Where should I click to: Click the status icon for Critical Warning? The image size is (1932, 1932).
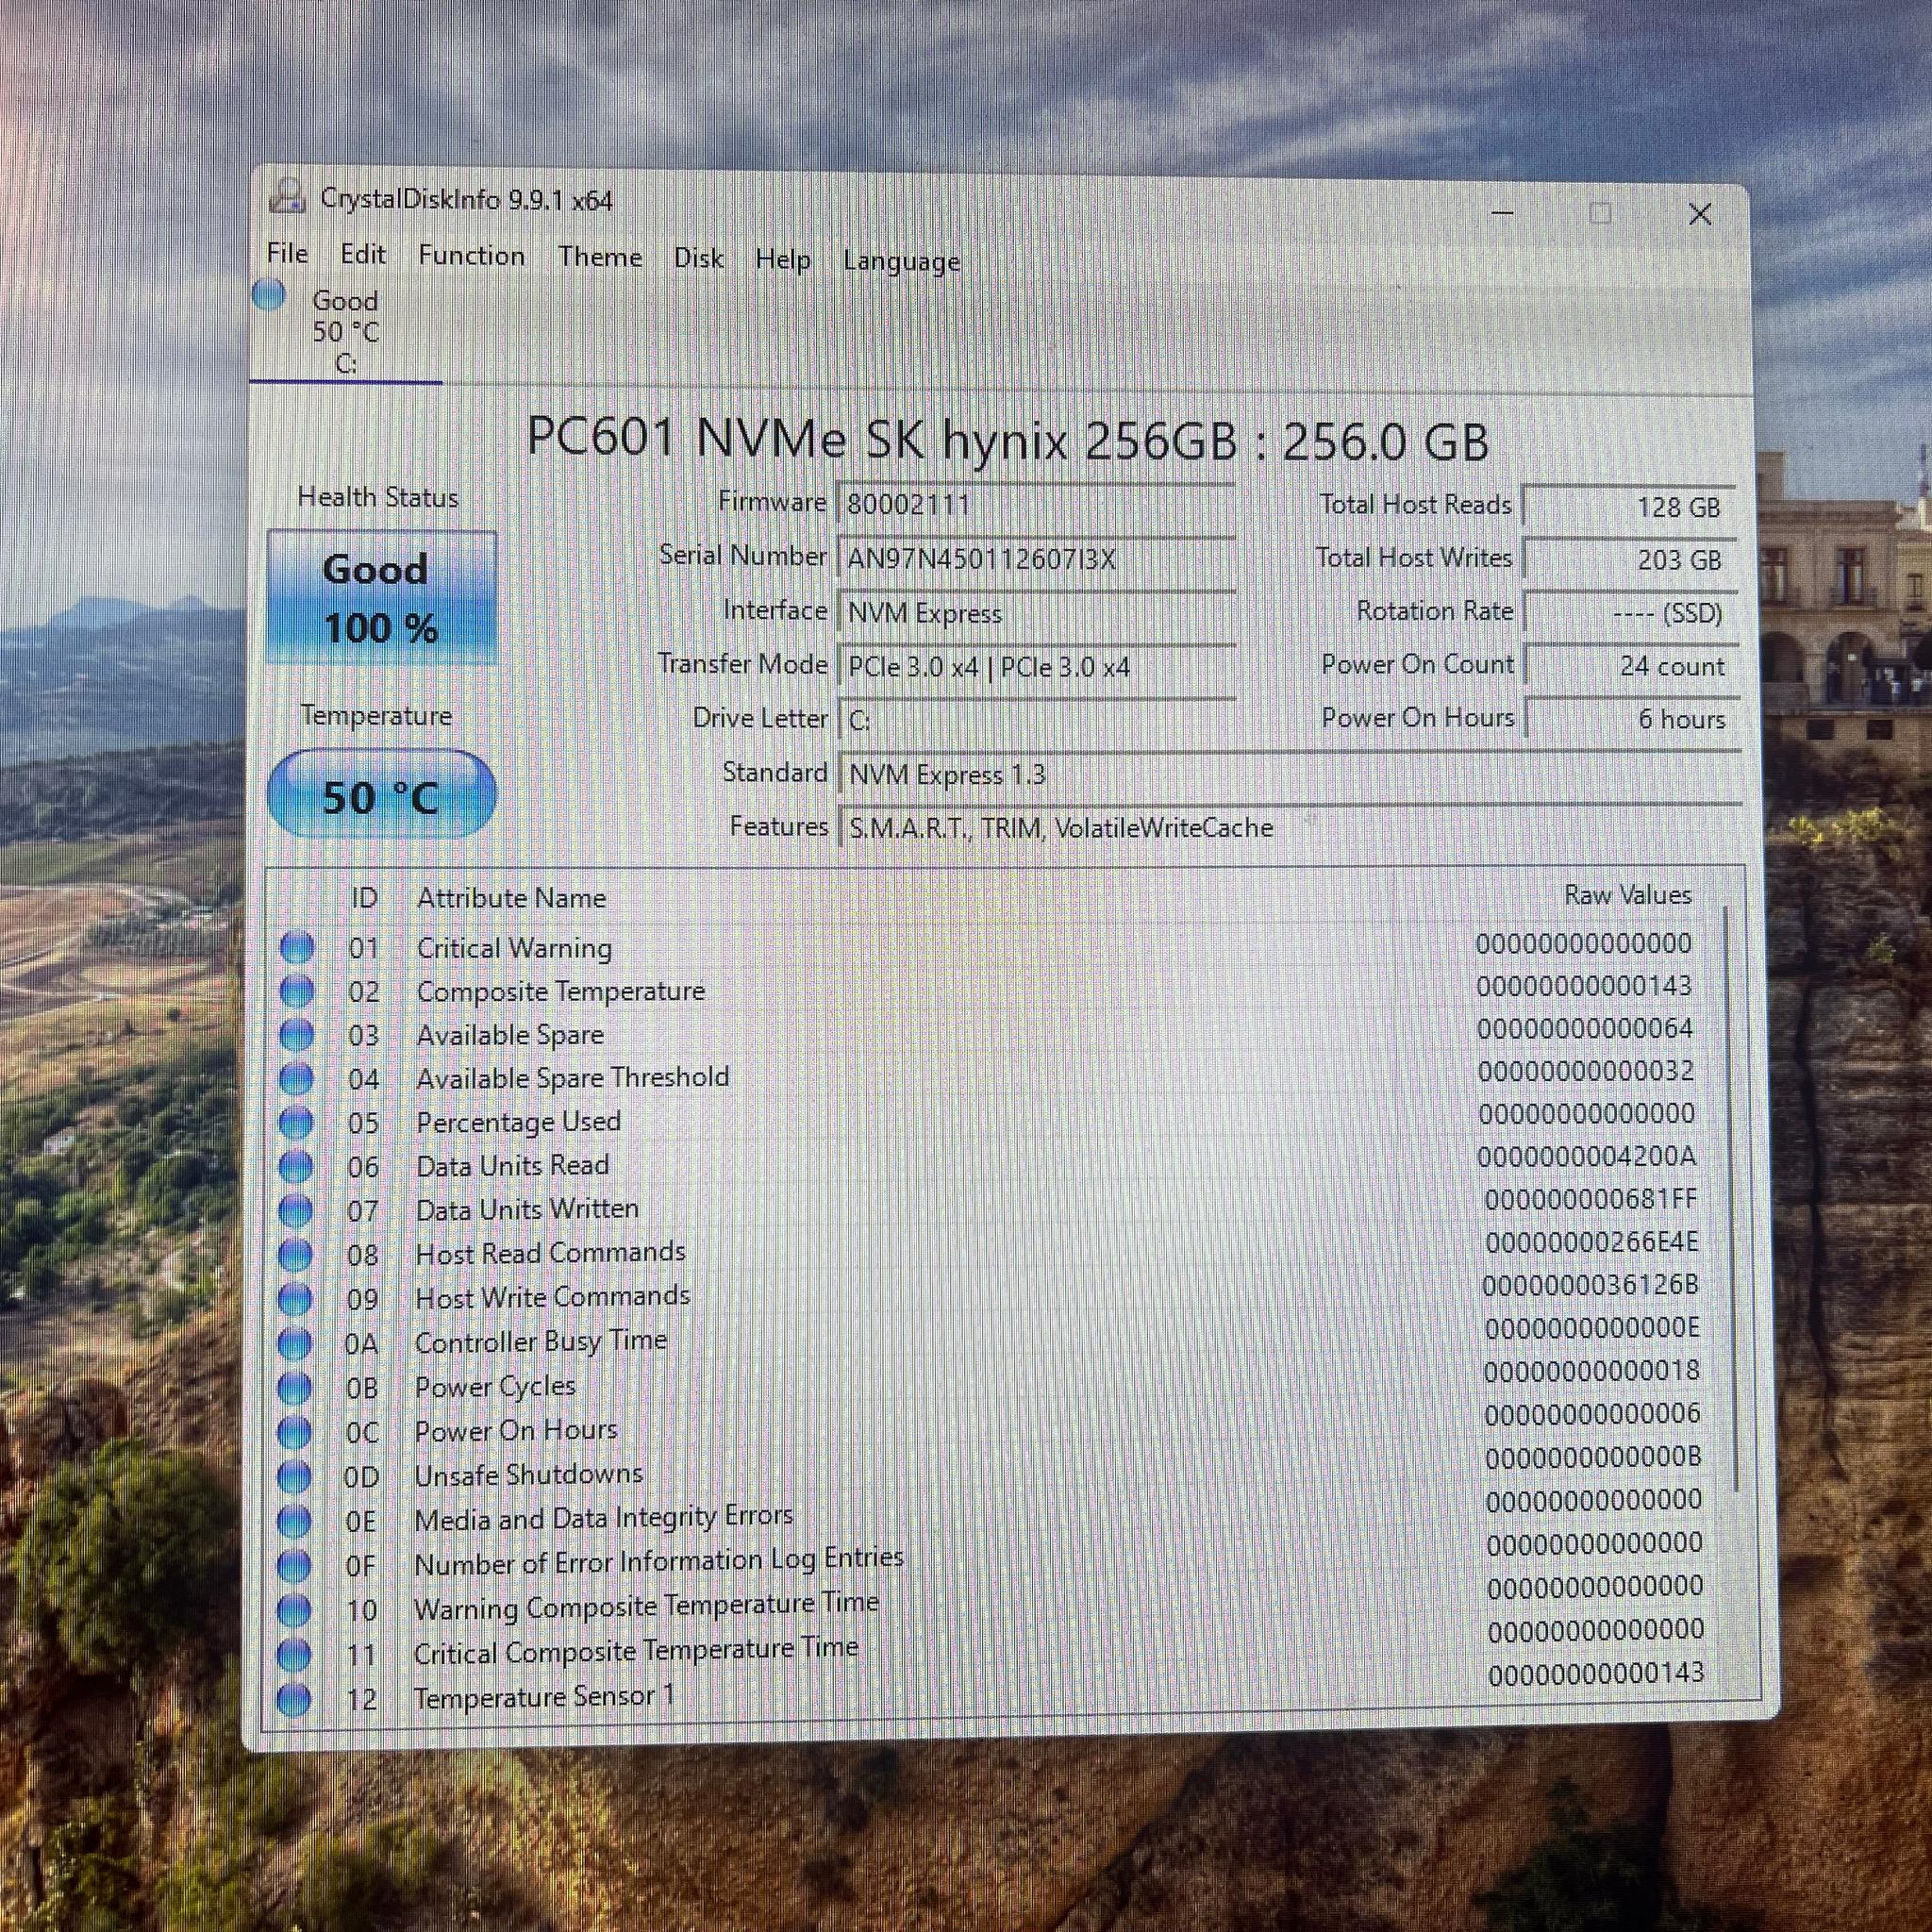point(297,947)
